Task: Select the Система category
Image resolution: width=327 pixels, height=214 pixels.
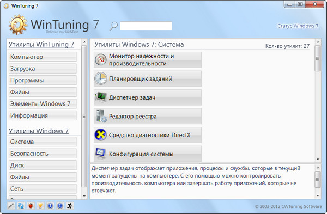Action: pyautogui.click(x=43, y=142)
